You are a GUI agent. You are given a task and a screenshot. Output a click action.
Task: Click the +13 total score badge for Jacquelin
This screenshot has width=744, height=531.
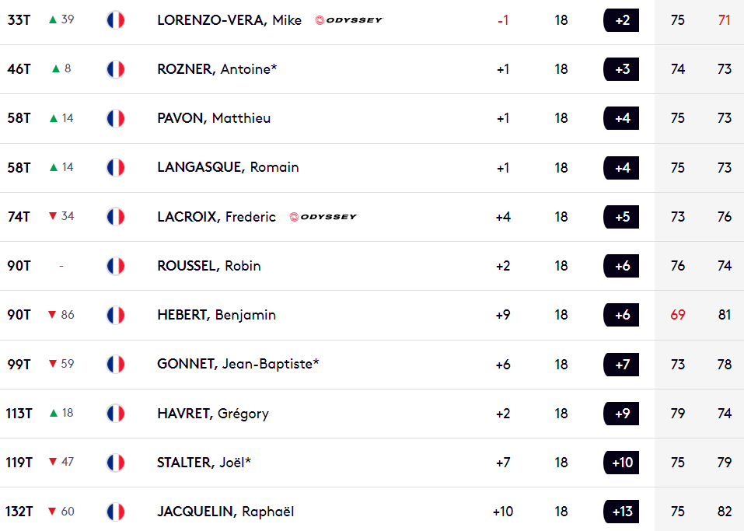coord(621,512)
